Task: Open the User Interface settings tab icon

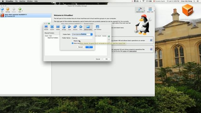Action: tap(97, 27)
